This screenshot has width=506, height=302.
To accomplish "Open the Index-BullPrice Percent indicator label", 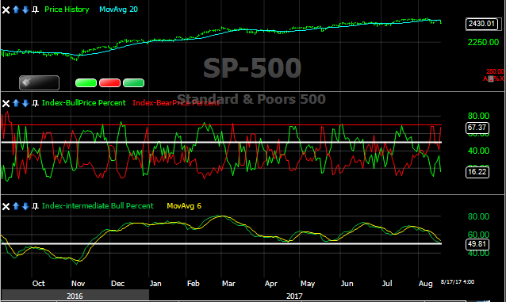I will coord(84,103).
